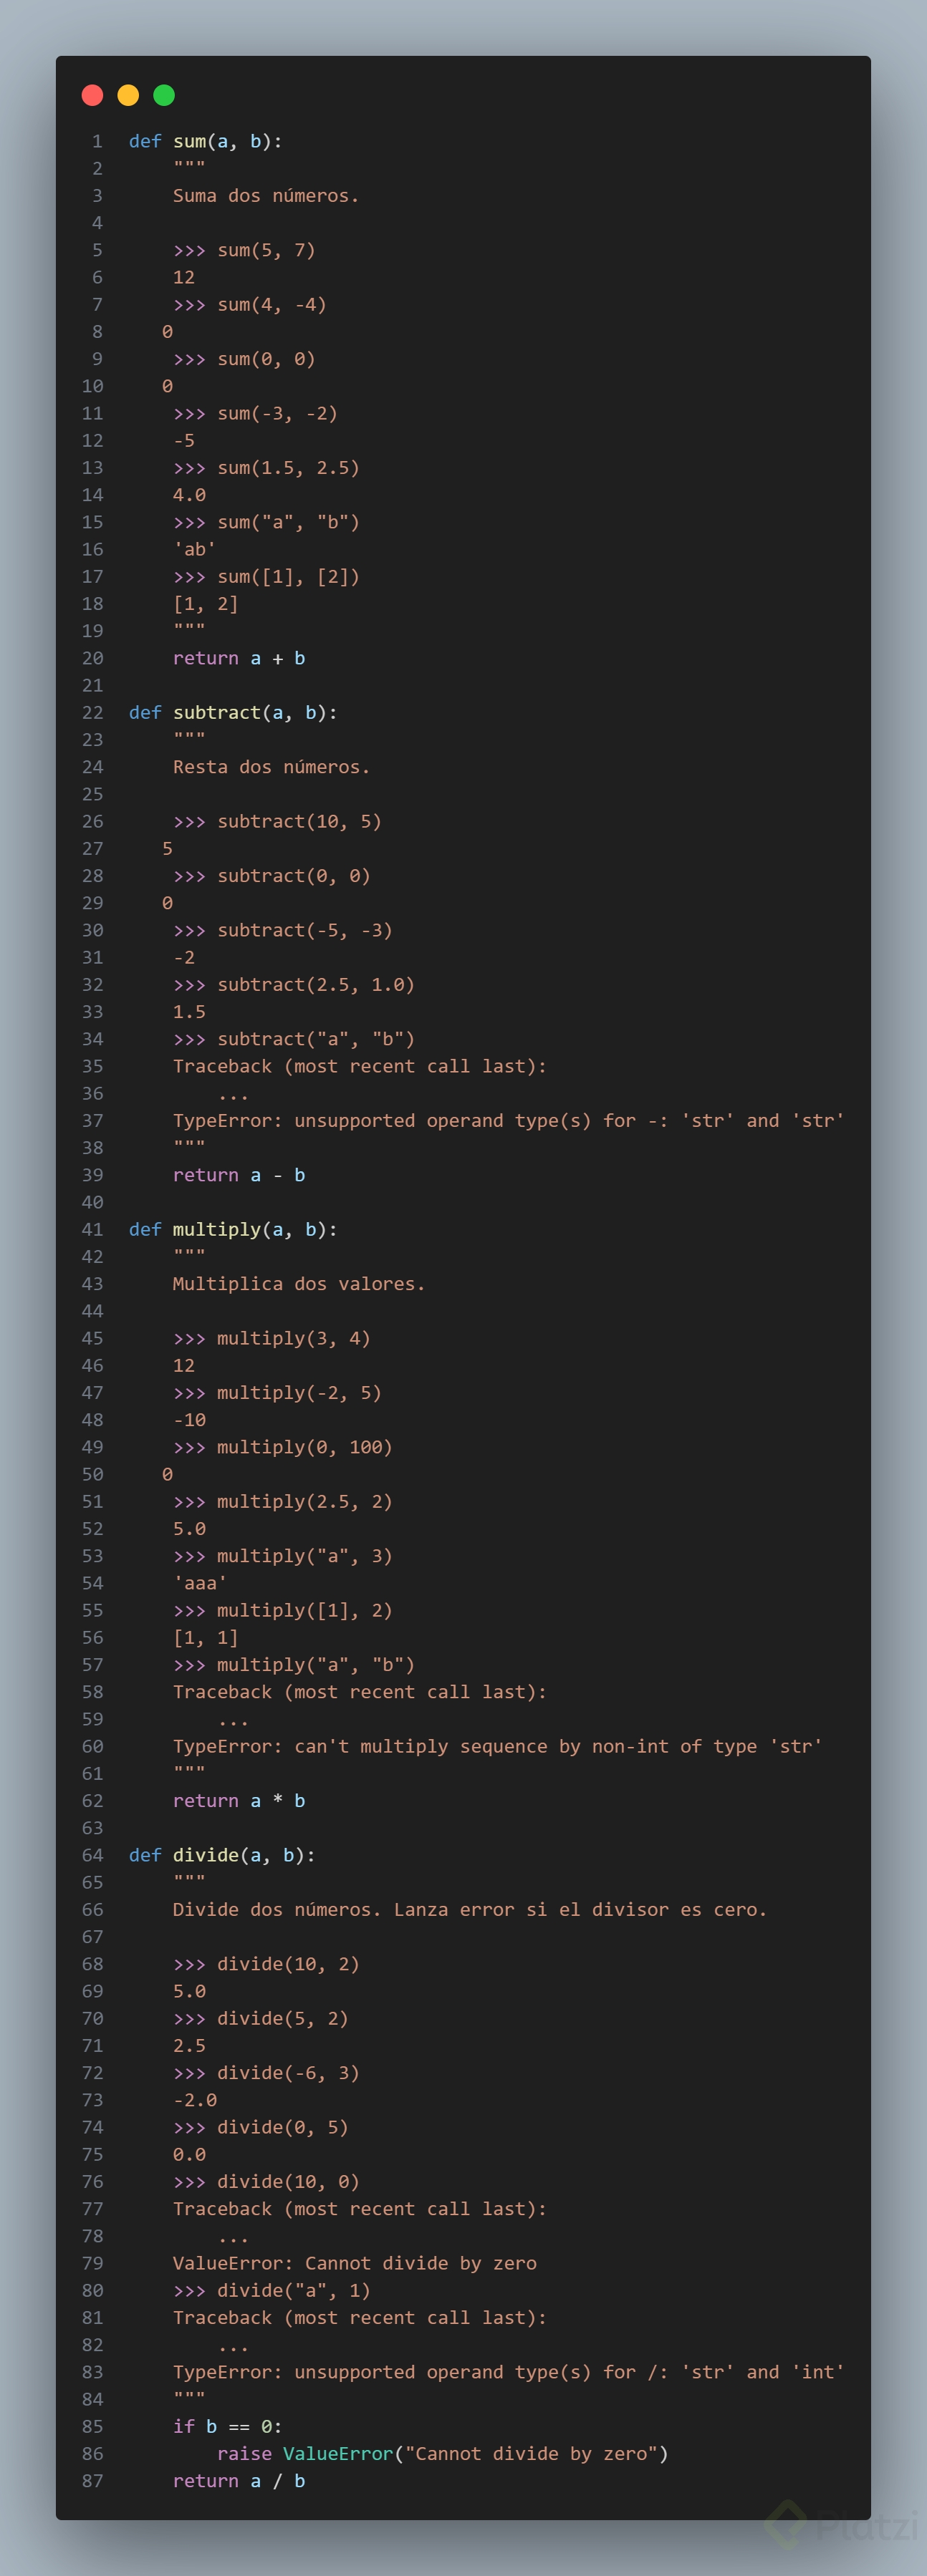Place cursor on 'def sum(a, b):' line
927x2576 pixels.
(205, 141)
